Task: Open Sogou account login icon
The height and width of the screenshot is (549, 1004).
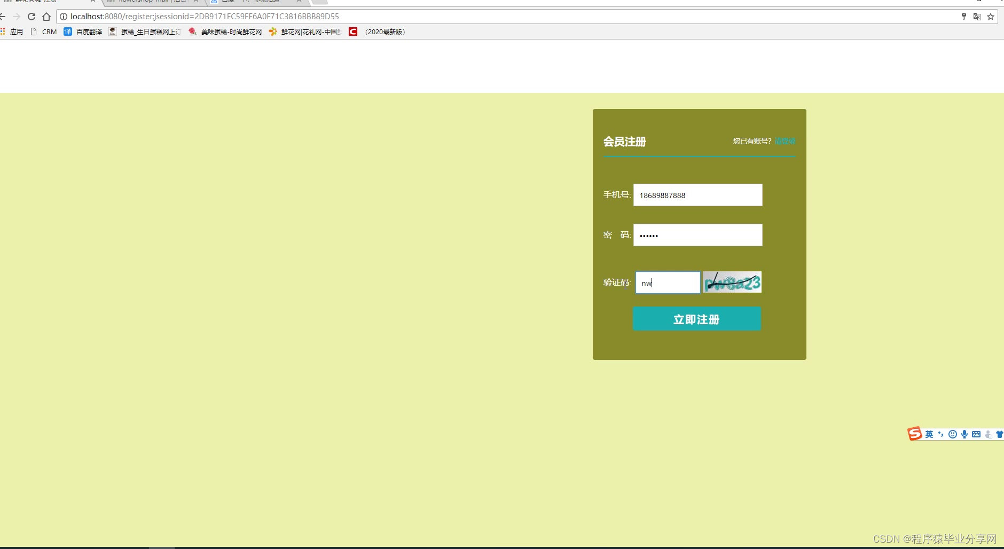Action: click(989, 434)
